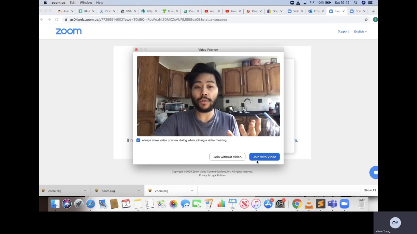
Task: Open FaceTime from the dock
Action: [197, 204]
